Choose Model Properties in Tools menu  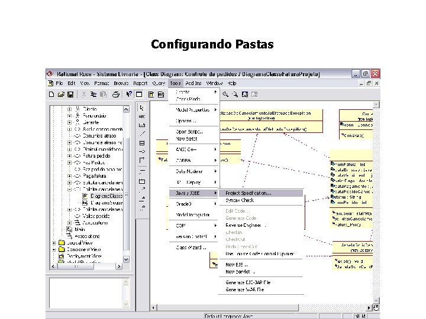coord(194,110)
